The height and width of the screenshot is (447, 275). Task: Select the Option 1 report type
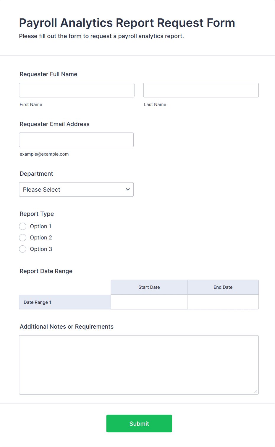[22, 226]
